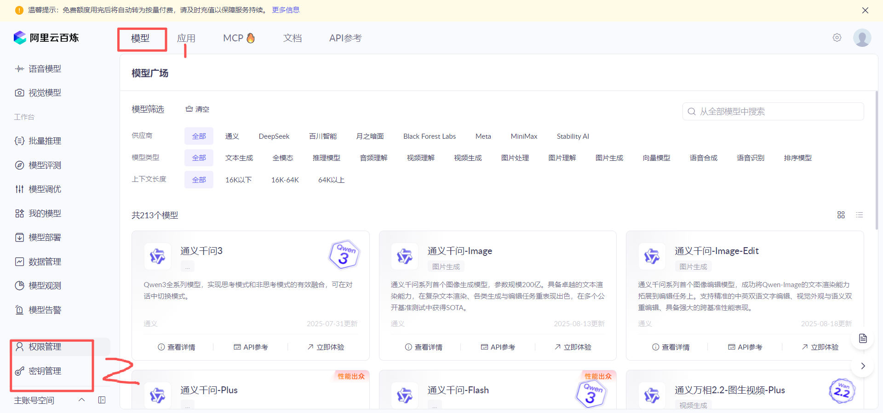Click 立即体验 for 通义千问-Image
Viewport: 883px width, 413px height.
(x=573, y=347)
